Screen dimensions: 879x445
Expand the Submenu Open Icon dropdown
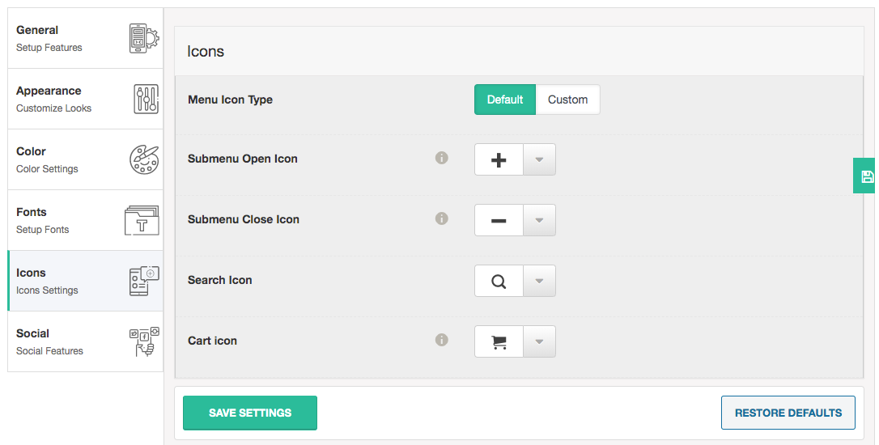click(x=539, y=160)
